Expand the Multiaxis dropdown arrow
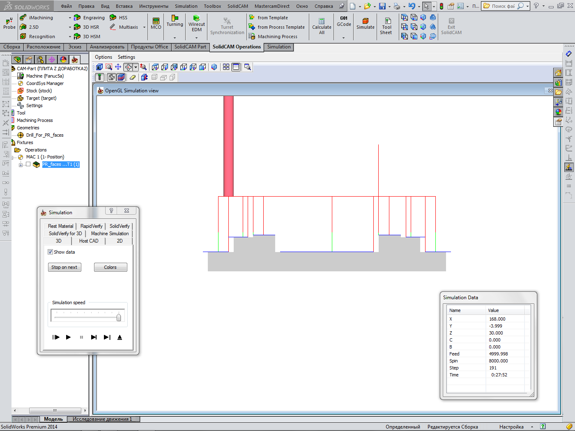The image size is (575, 431). [144, 27]
